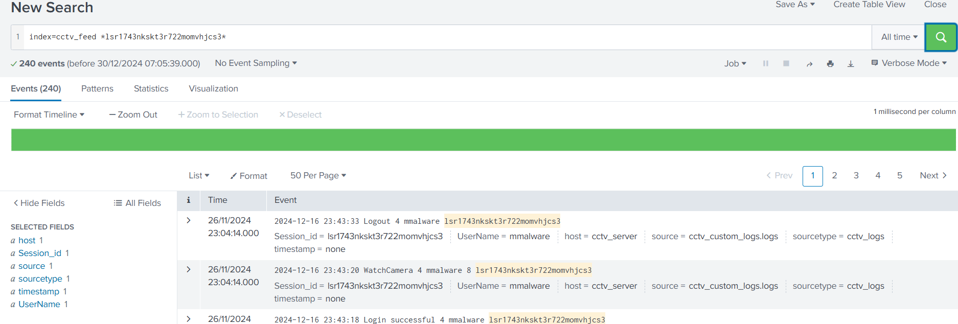Switch to the Statistics tab
This screenshot has height=324, width=958.
[x=151, y=88]
